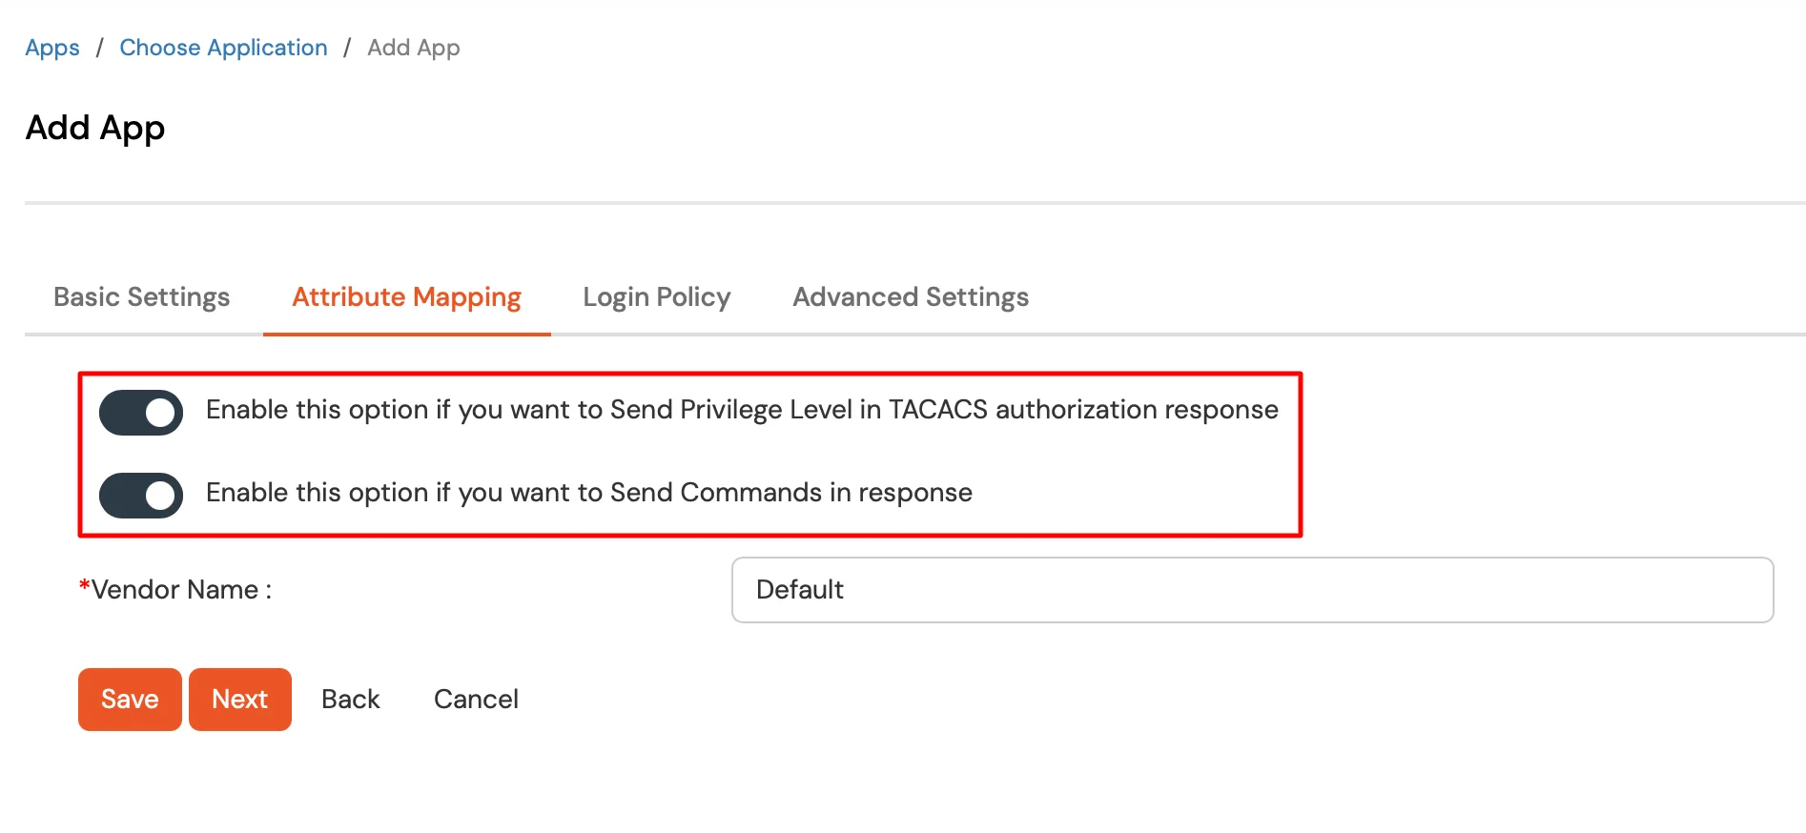Click the Add App breadcrumb text
1806x833 pixels.
[413, 48]
